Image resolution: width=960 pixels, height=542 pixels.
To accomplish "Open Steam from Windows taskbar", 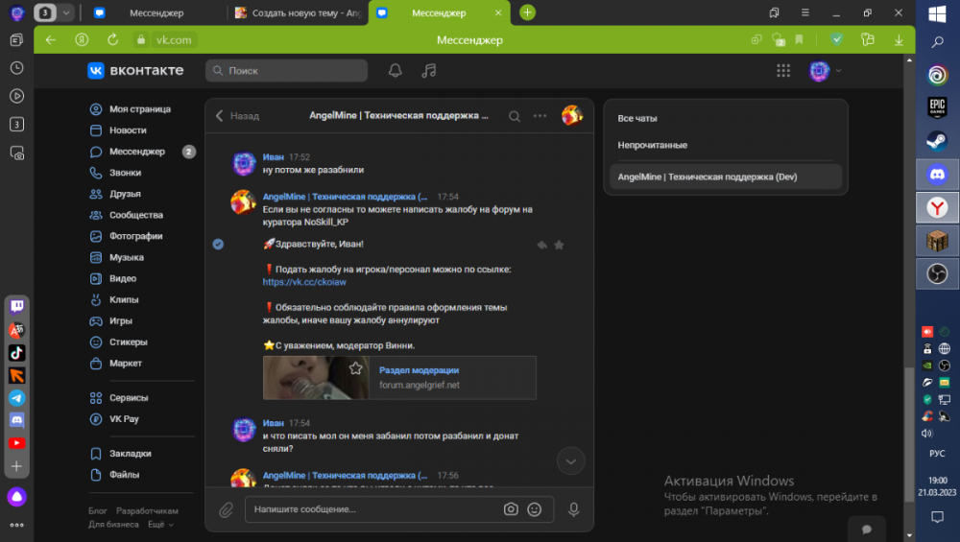I will click(937, 141).
